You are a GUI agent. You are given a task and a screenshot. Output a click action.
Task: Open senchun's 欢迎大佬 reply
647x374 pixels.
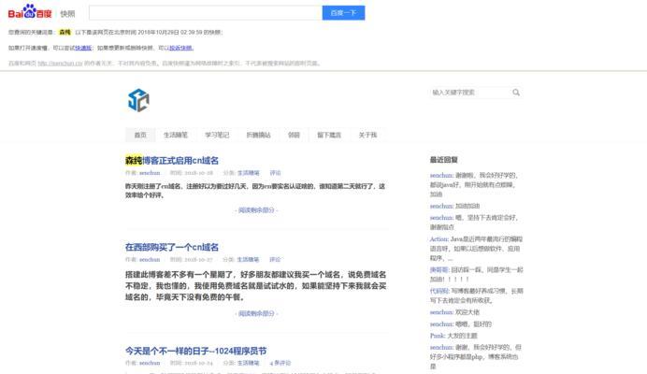(454, 312)
